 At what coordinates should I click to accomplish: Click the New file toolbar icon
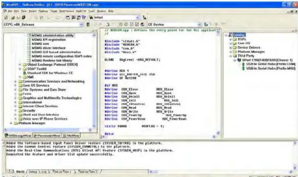pyautogui.click(x=6, y=18)
